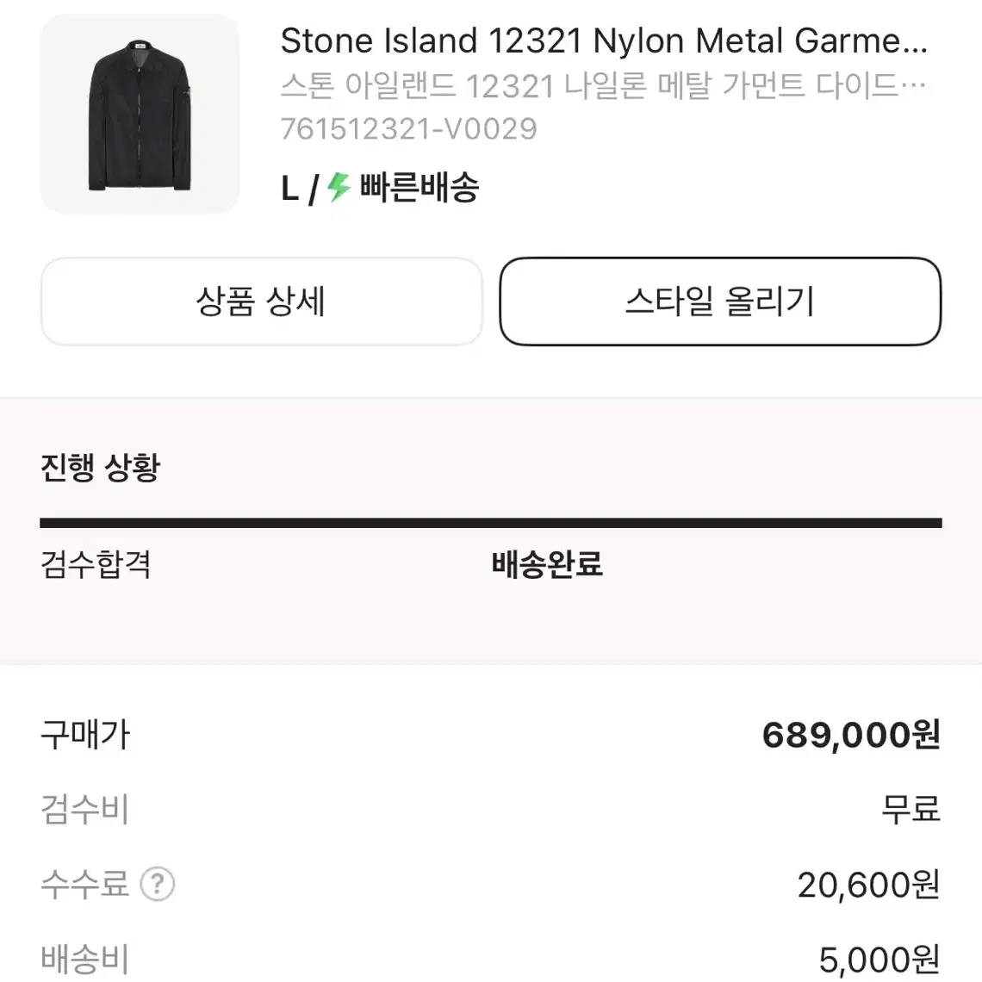Tap the 검수합격 status label
982x982 pixels.
click(96, 563)
